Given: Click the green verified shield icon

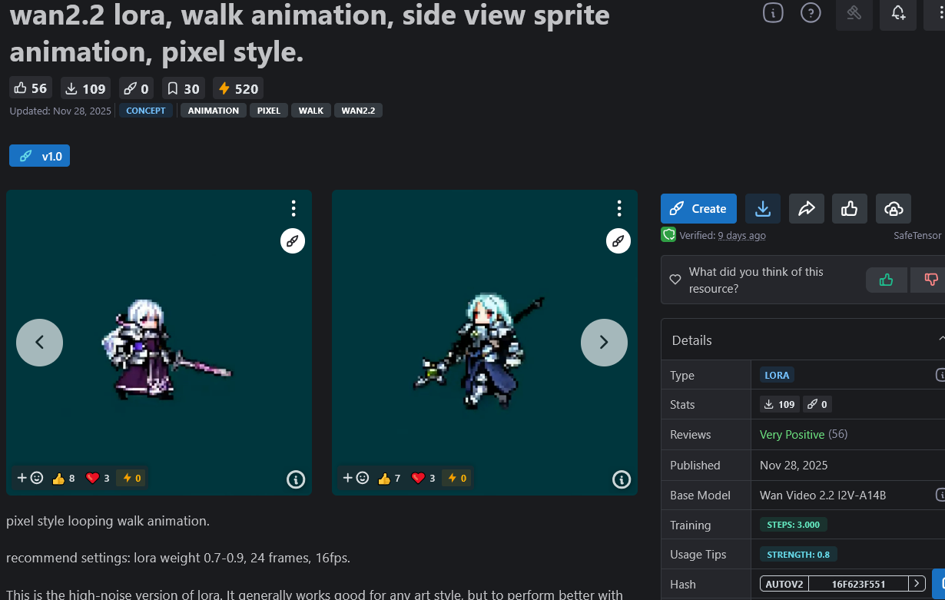Looking at the screenshot, I should point(668,235).
